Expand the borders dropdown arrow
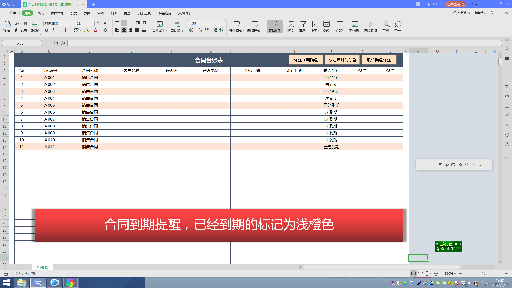Viewport: 512px width, 288px height. point(71,30)
